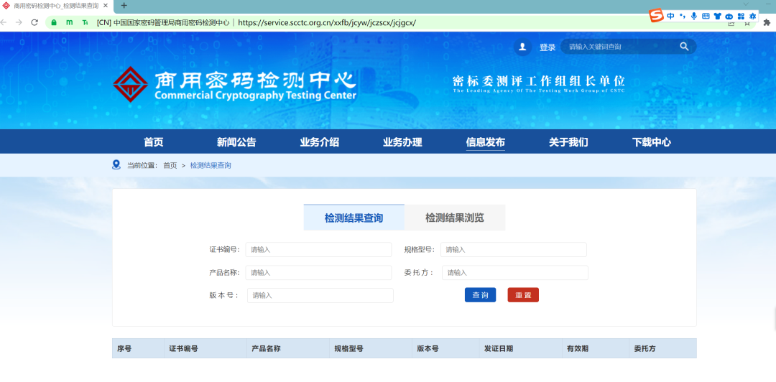
Task: Click the Sogou microphone voice input icon
Action: pos(693,16)
